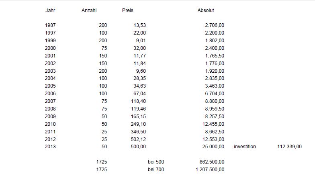
Task: Select the absolute value 6.704,00
Action: [x=215, y=94]
